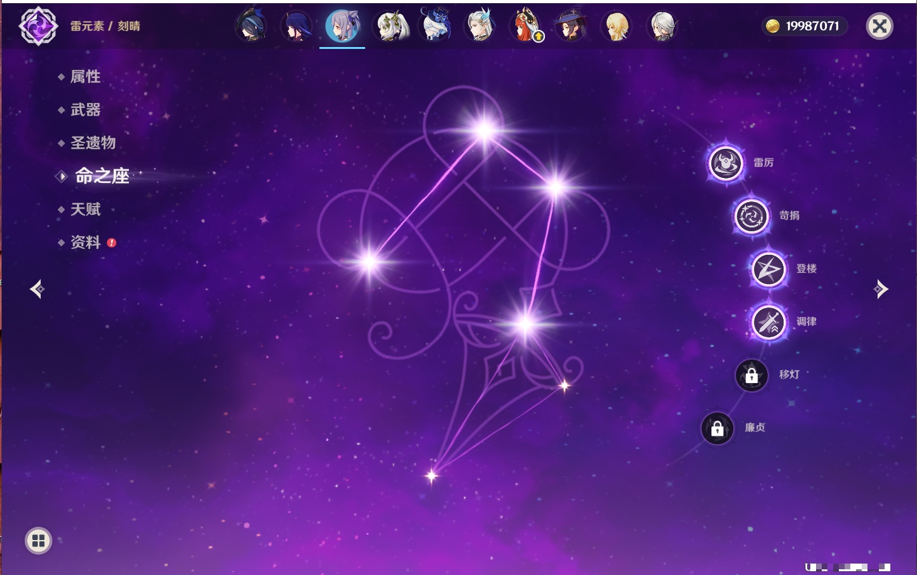Click the Electro element emblem icon

pyautogui.click(x=38, y=26)
